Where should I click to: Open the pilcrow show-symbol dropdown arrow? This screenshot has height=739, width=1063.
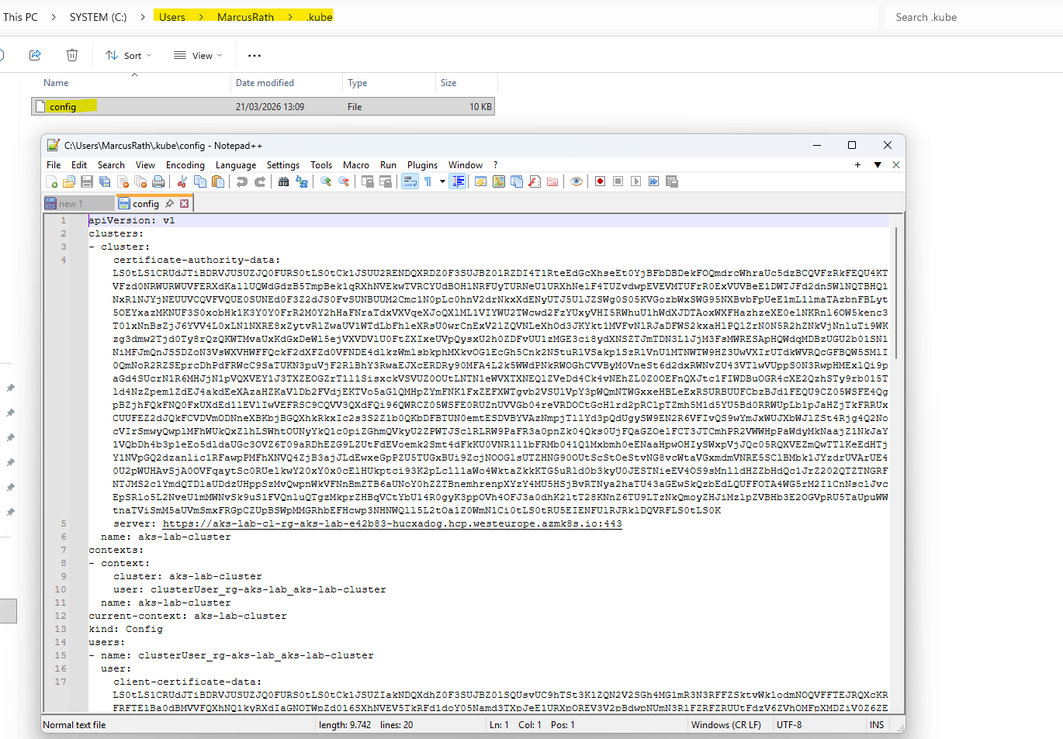(442, 181)
